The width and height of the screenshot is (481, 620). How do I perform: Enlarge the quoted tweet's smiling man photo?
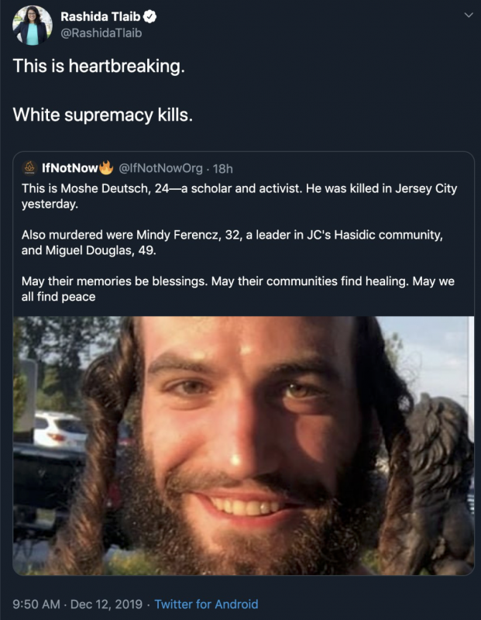coord(243,445)
